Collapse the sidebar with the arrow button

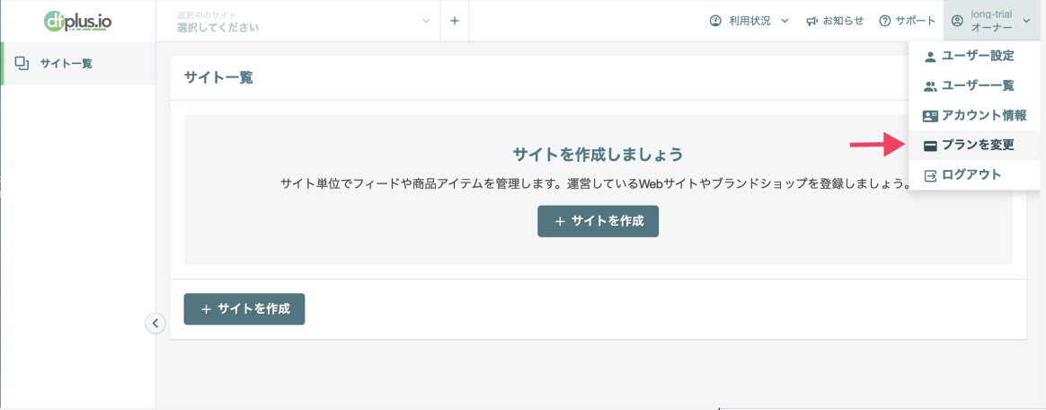155,323
